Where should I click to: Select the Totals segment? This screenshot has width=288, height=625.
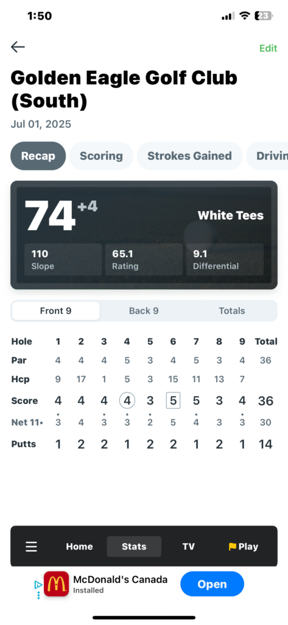point(232,311)
